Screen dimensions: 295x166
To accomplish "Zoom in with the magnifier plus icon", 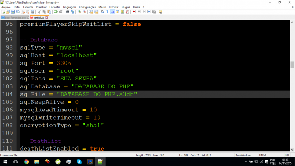I will point(79,12).
